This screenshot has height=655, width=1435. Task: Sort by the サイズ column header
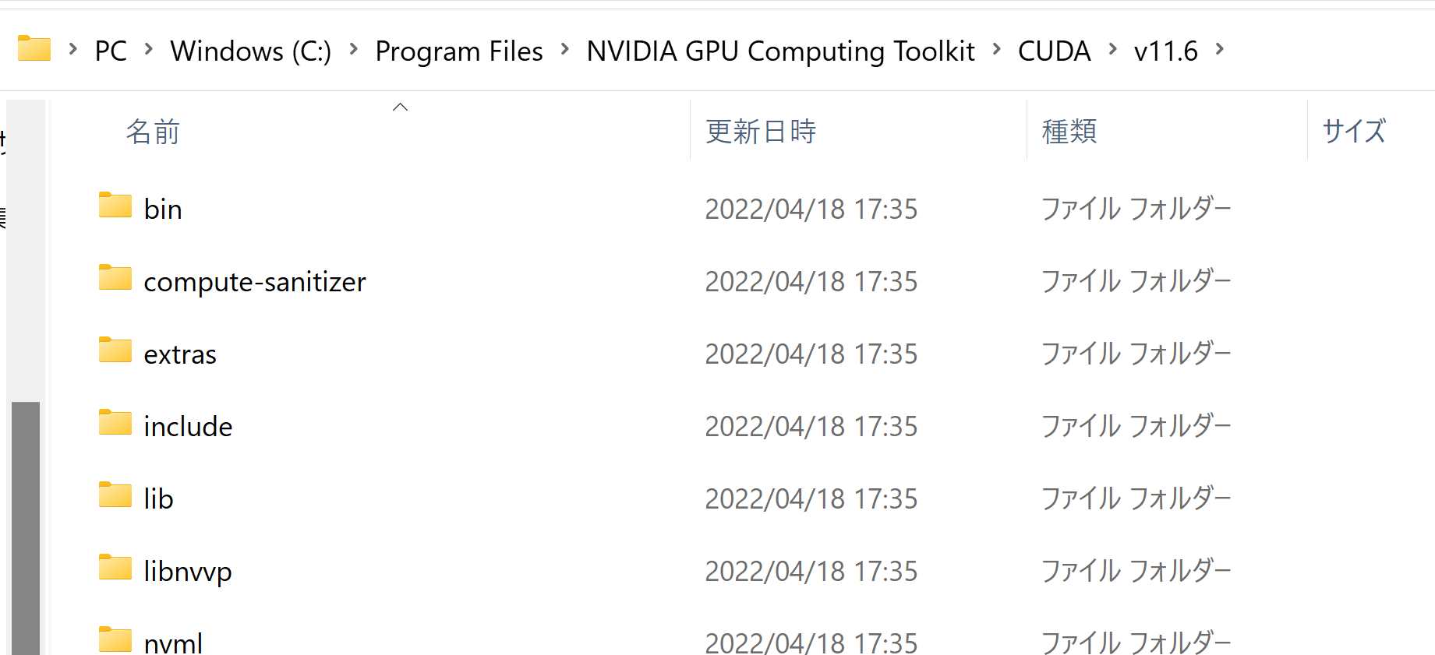point(1354,132)
